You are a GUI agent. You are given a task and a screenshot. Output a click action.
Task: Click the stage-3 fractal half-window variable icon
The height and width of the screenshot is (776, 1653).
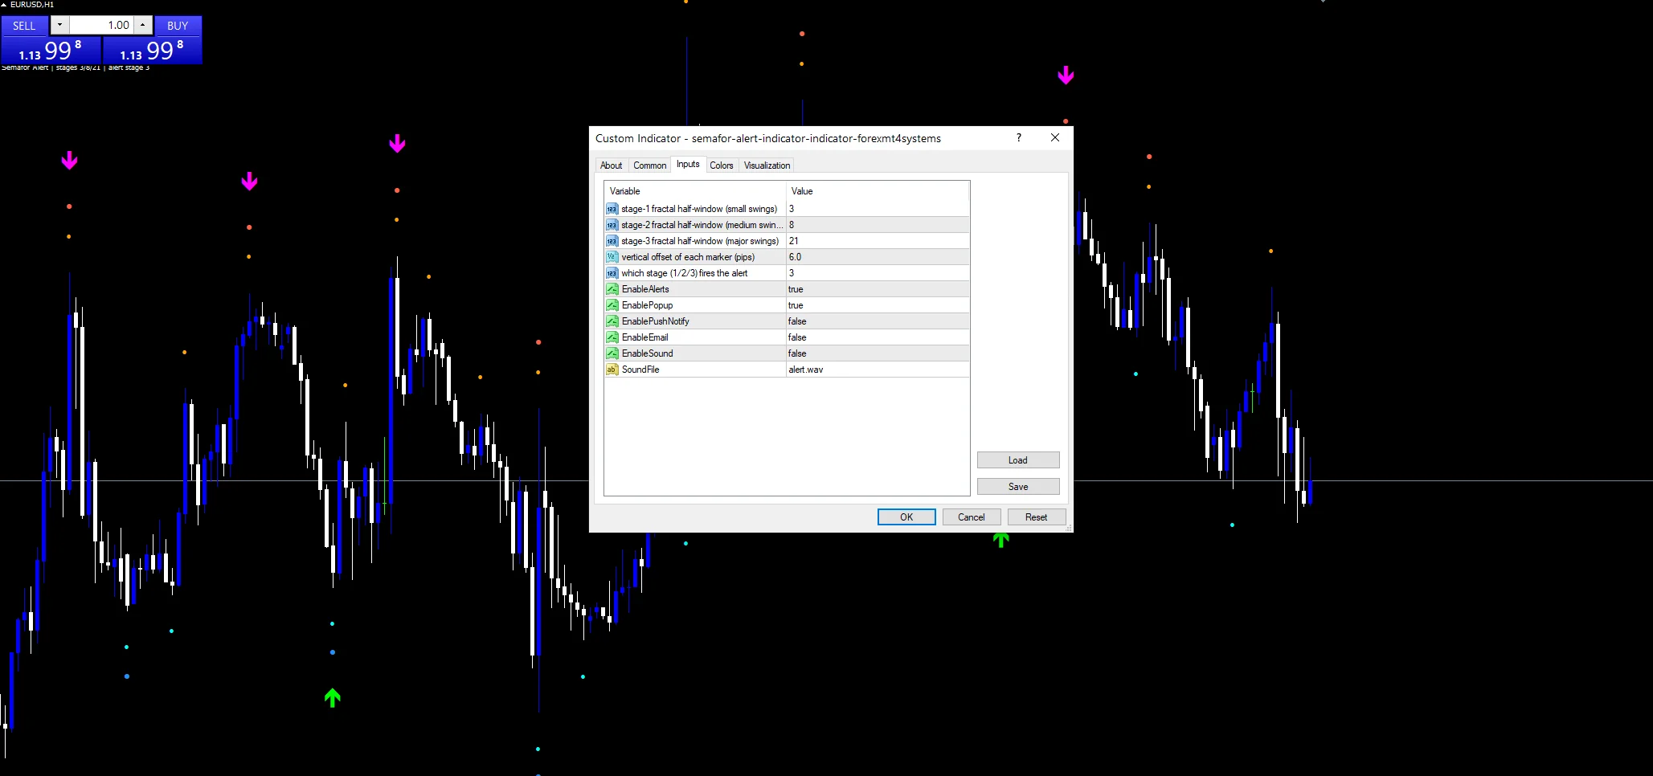coord(612,241)
